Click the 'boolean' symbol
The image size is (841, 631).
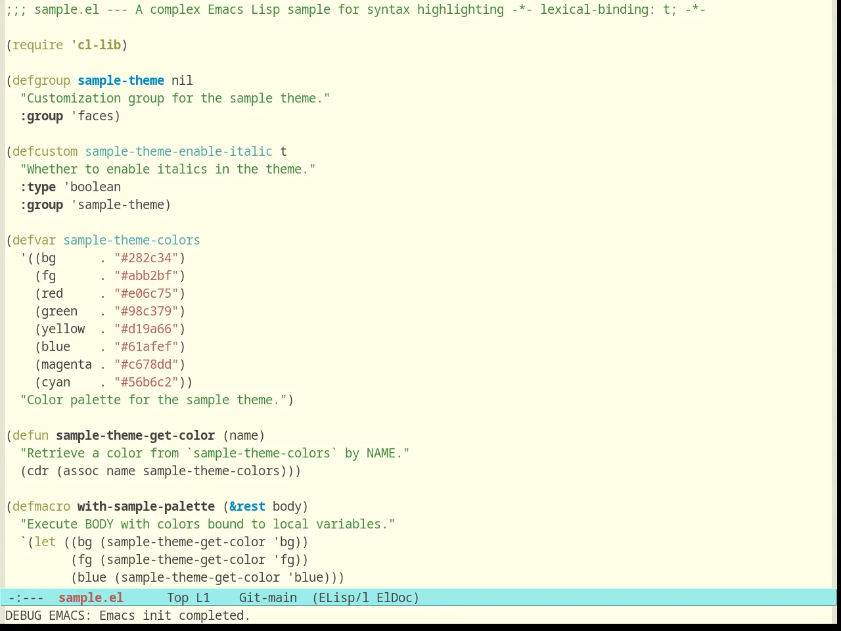pyautogui.click(x=96, y=187)
